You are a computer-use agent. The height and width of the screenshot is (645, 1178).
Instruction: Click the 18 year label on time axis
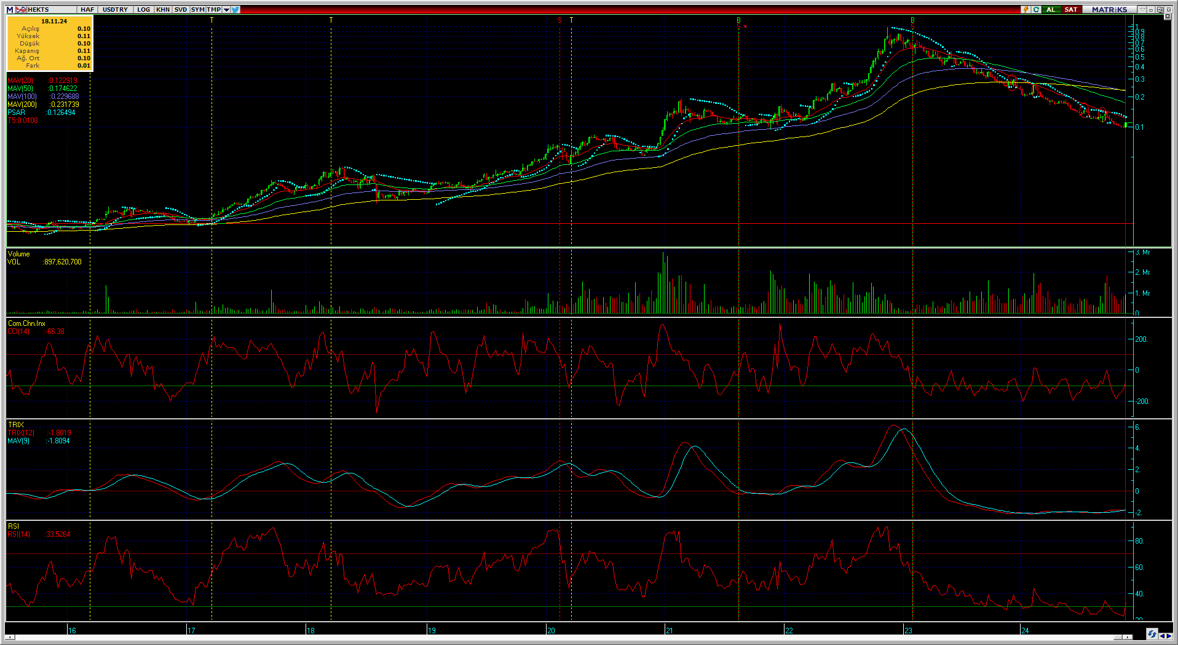click(311, 630)
